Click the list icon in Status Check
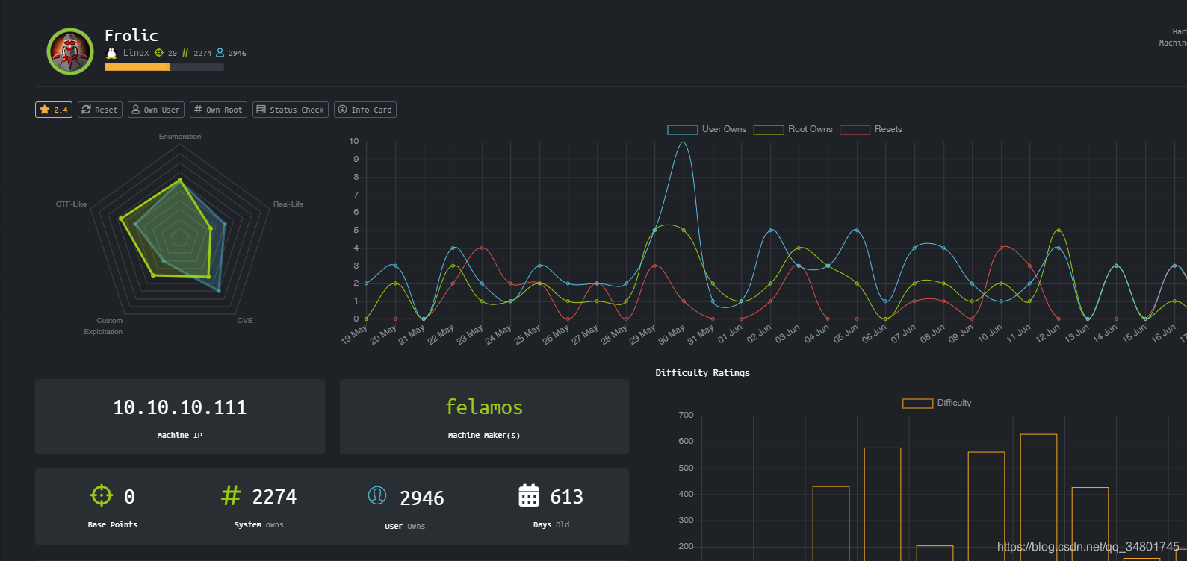The width and height of the screenshot is (1187, 561). 261,110
